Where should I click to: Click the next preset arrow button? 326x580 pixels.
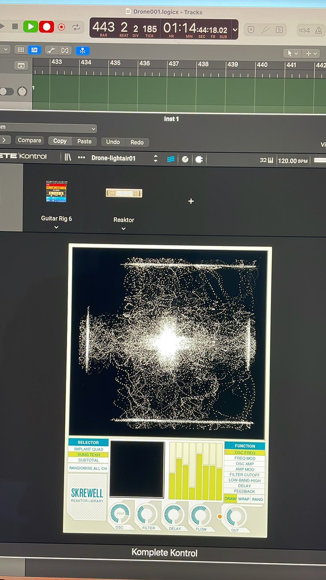[4, 140]
